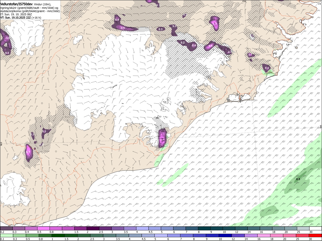322x241 pixels.
Task: Click the black 0.5 label in green rain area
Action: click(298, 179)
